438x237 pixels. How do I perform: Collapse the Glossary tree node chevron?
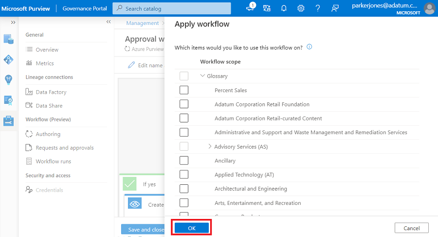pos(202,76)
